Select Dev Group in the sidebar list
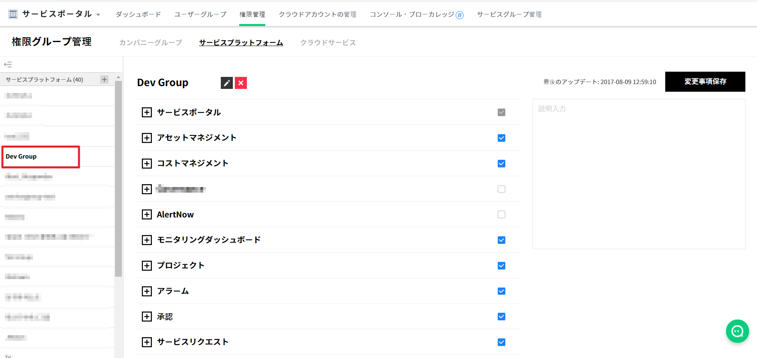Viewport: 757px width, 358px height. [21, 157]
